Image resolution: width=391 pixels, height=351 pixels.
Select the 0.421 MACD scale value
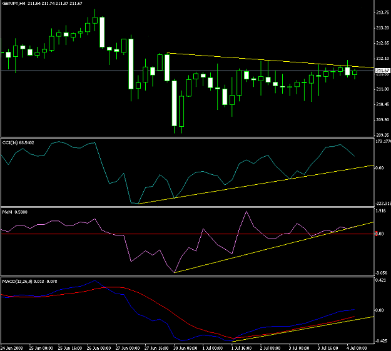[x=380, y=280]
